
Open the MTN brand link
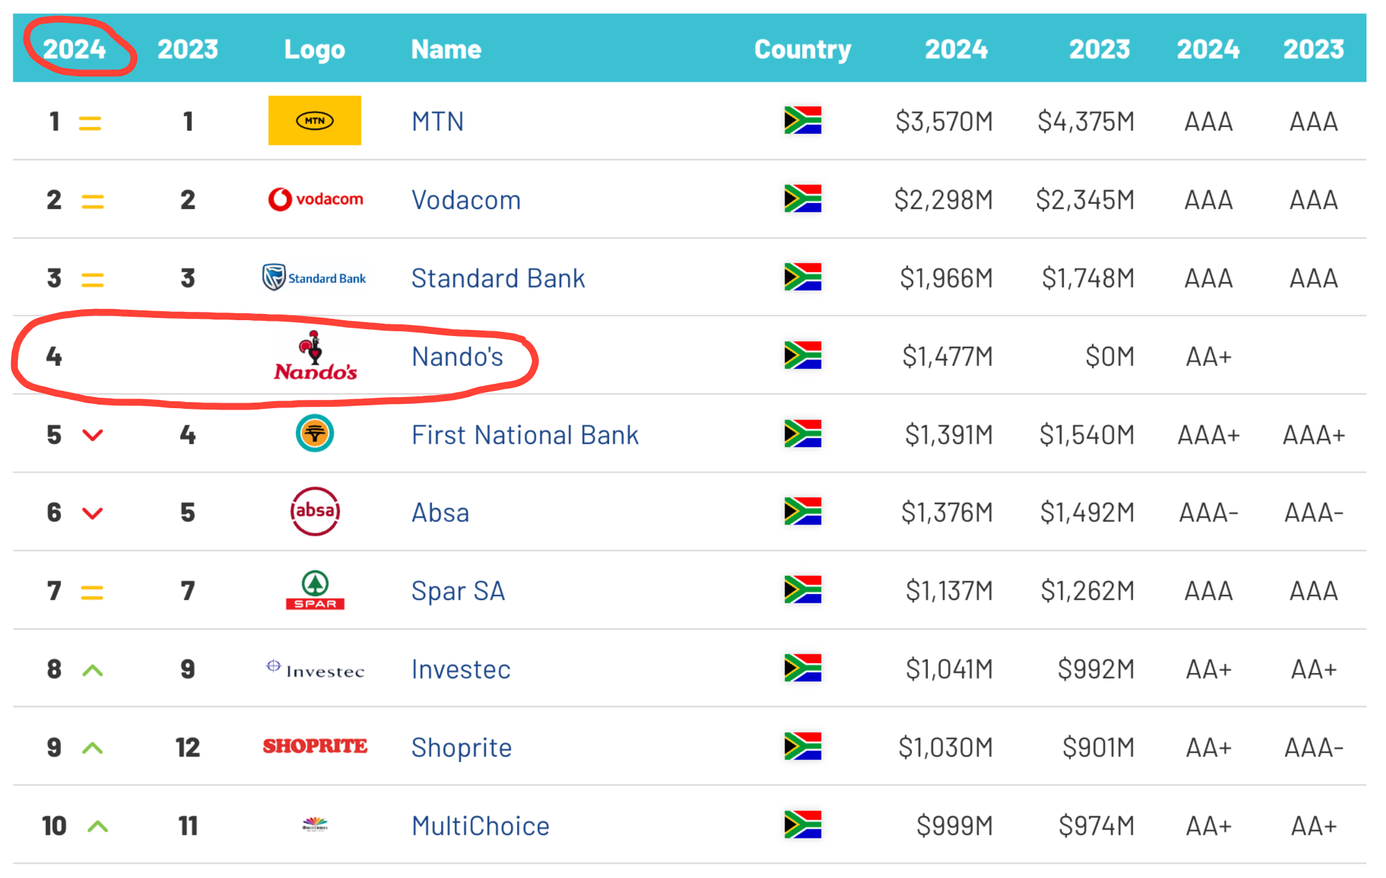437,121
